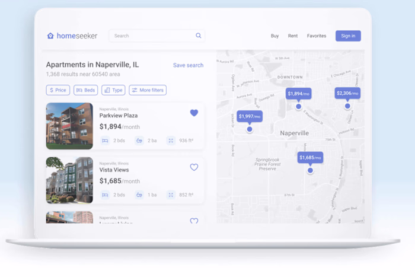Click bath icon in Parkview Plaza card
The image size is (415, 277).
[139, 141]
